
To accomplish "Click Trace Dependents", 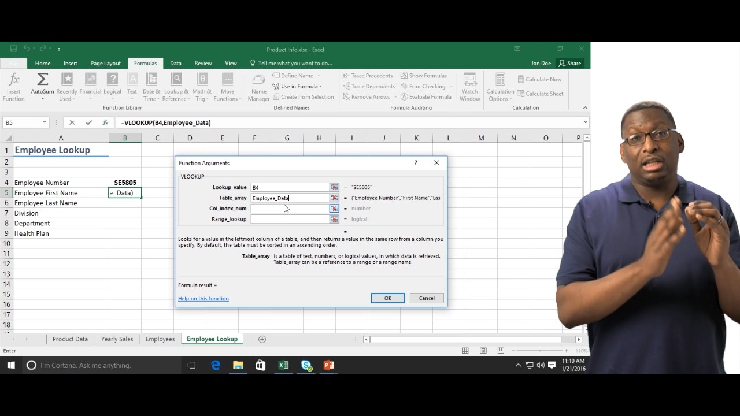I will tap(369, 86).
